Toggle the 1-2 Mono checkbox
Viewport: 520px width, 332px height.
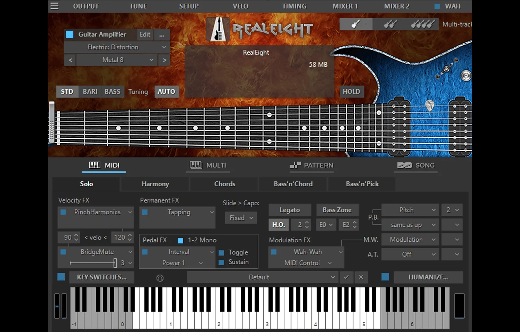tap(180, 240)
